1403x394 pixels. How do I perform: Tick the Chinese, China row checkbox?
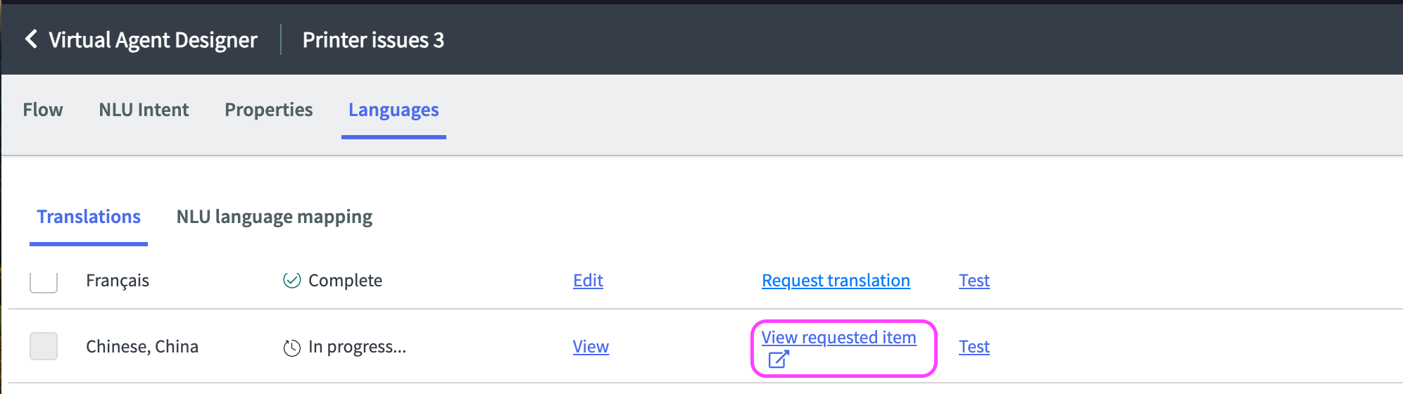click(x=44, y=346)
